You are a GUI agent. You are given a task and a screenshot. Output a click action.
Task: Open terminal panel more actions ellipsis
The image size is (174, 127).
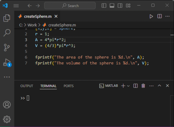(151, 86)
